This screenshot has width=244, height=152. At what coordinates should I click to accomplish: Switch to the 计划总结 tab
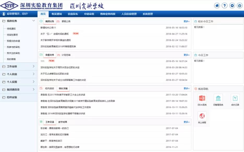[66, 55]
